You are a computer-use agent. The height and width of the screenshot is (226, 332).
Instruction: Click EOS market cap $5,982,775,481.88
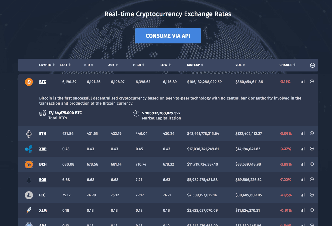[202, 180]
